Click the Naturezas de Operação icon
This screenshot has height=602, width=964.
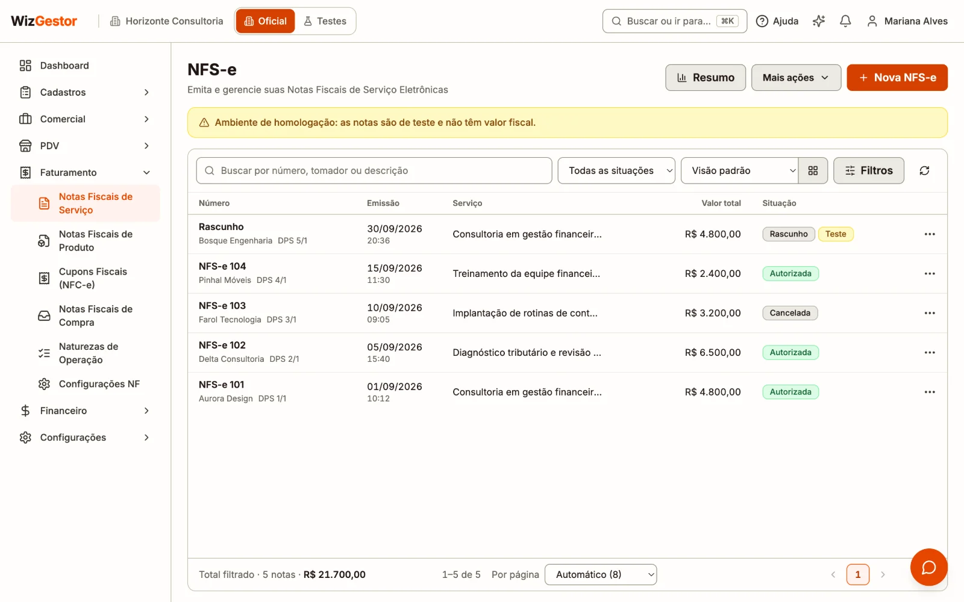(44, 353)
